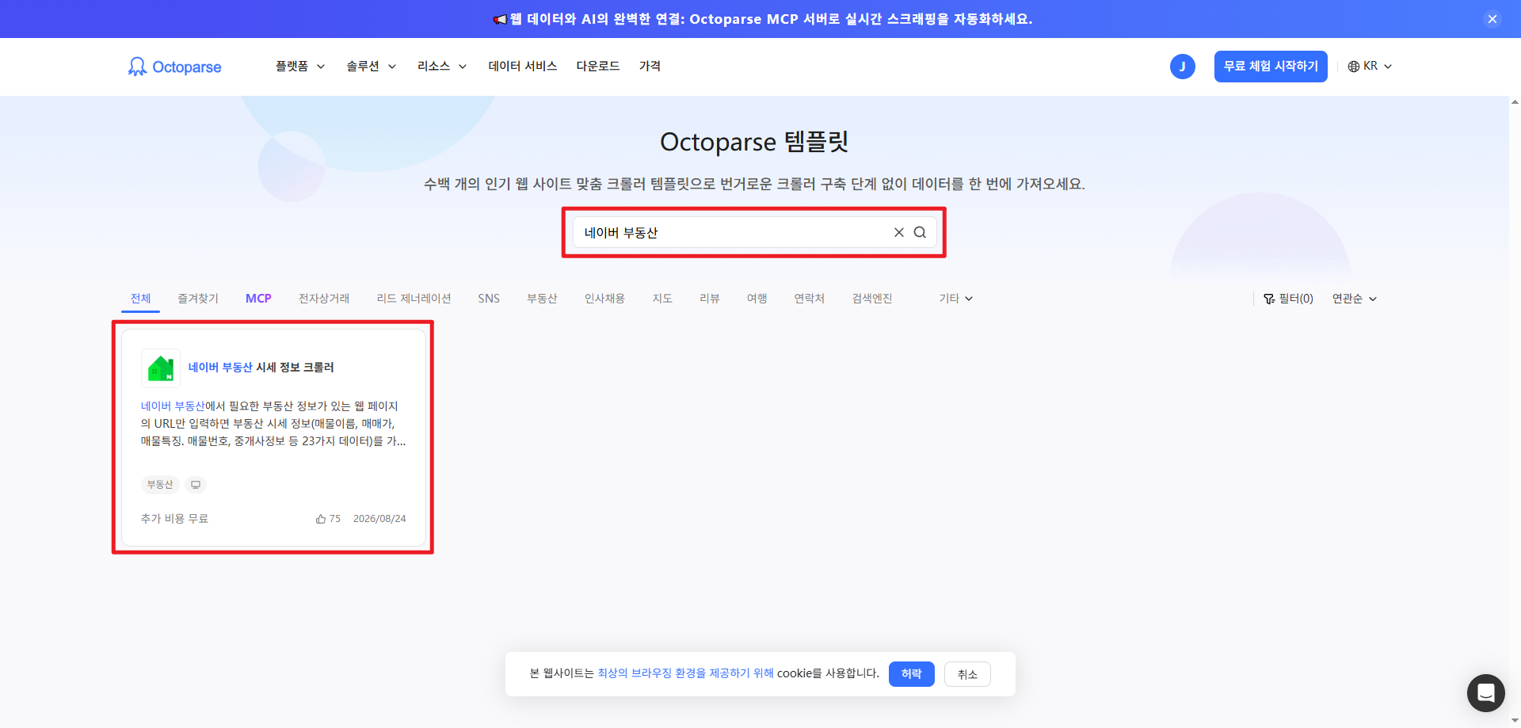The image size is (1521, 728).
Task: Select the 검색엔진 tab
Action: click(872, 299)
